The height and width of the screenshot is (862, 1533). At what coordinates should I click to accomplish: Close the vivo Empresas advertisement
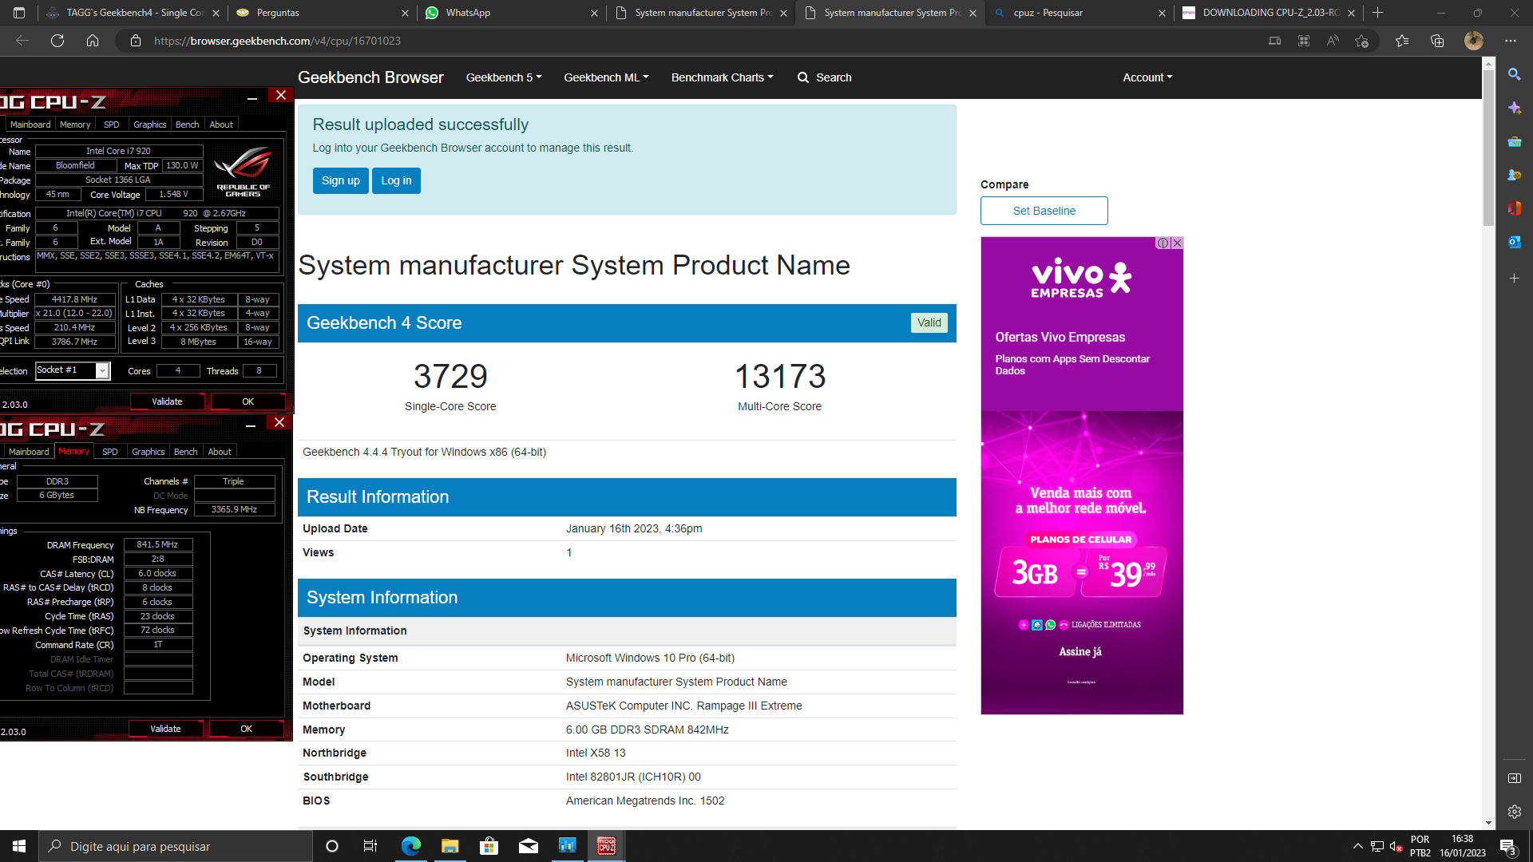point(1177,243)
